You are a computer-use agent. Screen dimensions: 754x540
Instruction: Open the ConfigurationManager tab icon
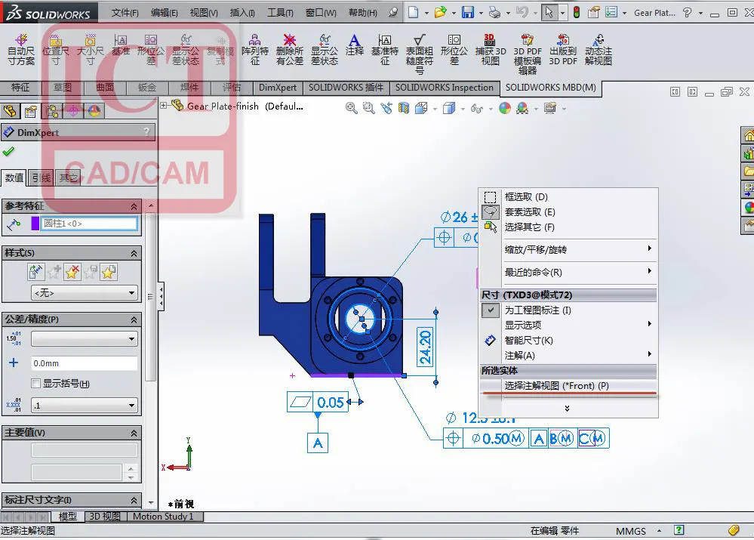tap(52, 112)
